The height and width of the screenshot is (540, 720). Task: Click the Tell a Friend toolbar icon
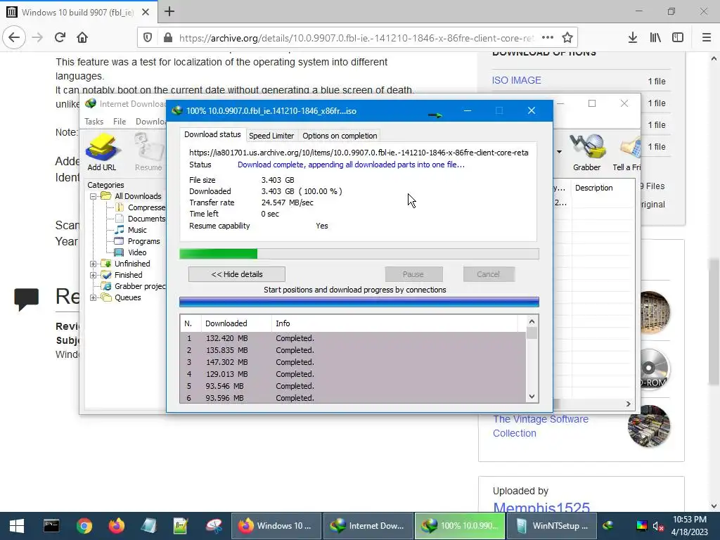[627, 152]
